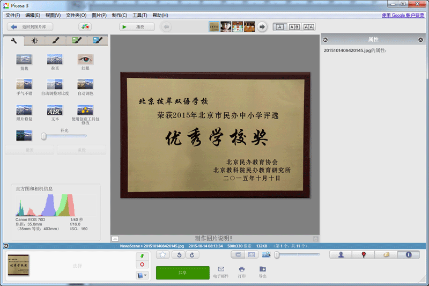Apply 自动调色 auto color

coord(85,87)
